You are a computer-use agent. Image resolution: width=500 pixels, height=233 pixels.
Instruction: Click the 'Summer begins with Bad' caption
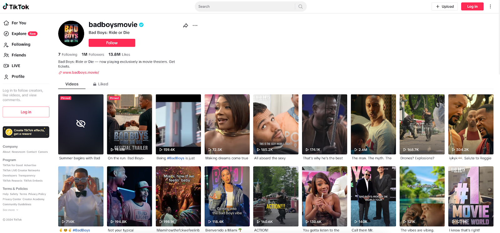(x=80, y=158)
